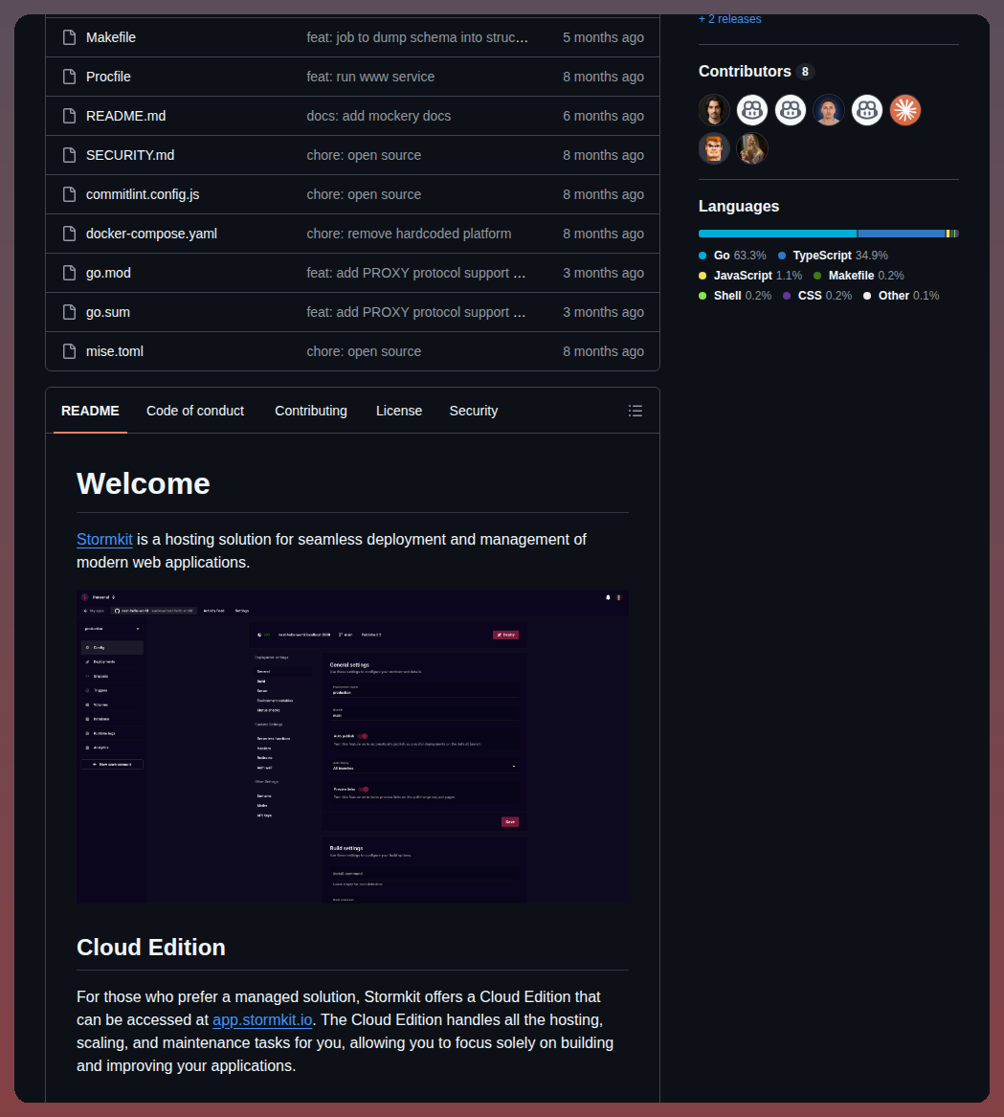Open the orange starburst contributor avatar
Viewport: 1004px width, 1117px height.
click(905, 110)
